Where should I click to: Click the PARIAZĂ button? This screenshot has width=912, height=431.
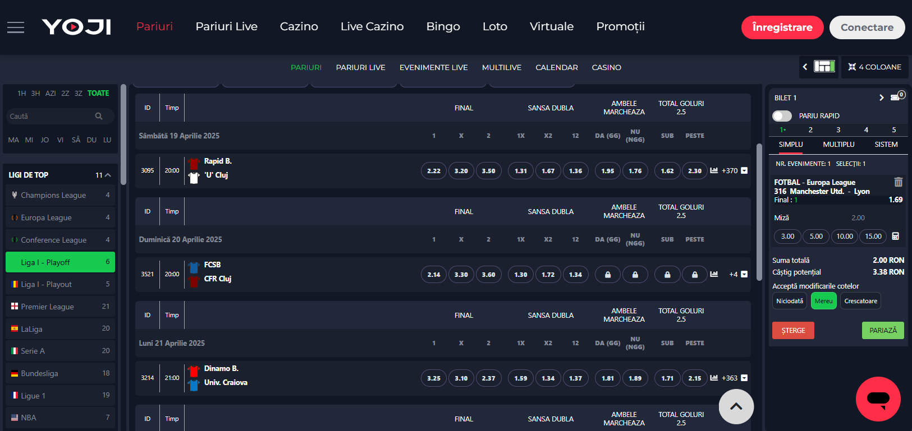pos(882,331)
